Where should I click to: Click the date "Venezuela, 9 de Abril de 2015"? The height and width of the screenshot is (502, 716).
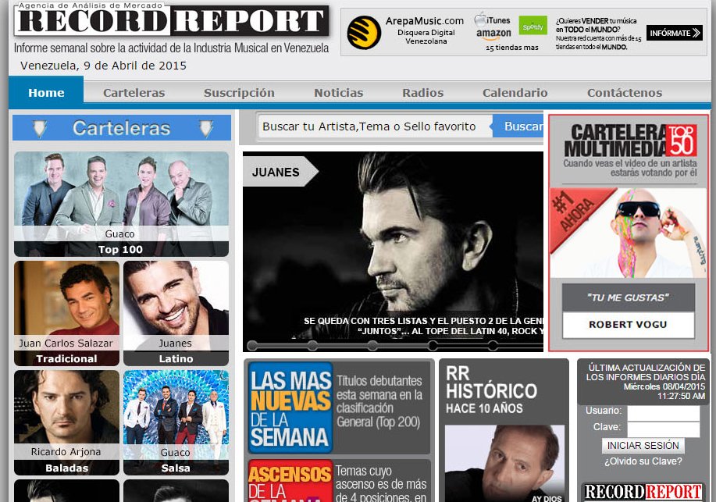click(x=103, y=66)
